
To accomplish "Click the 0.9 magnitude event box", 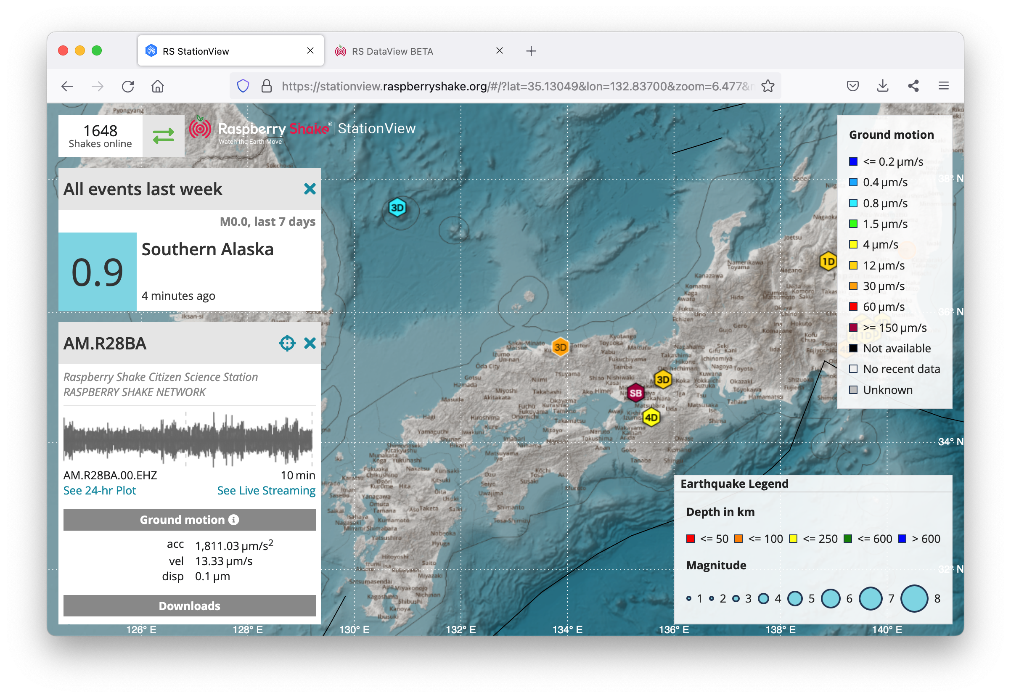I will tap(98, 272).
